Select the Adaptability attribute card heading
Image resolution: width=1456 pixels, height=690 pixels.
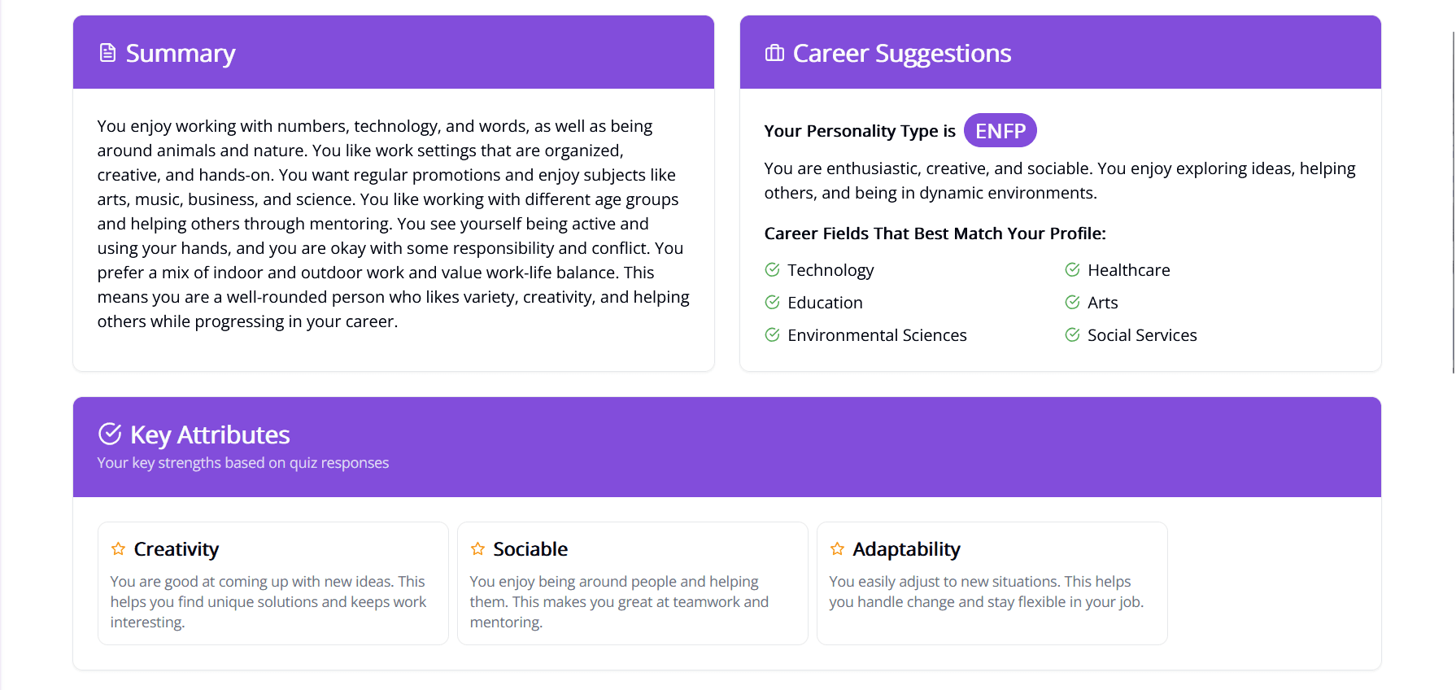[x=906, y=549]
